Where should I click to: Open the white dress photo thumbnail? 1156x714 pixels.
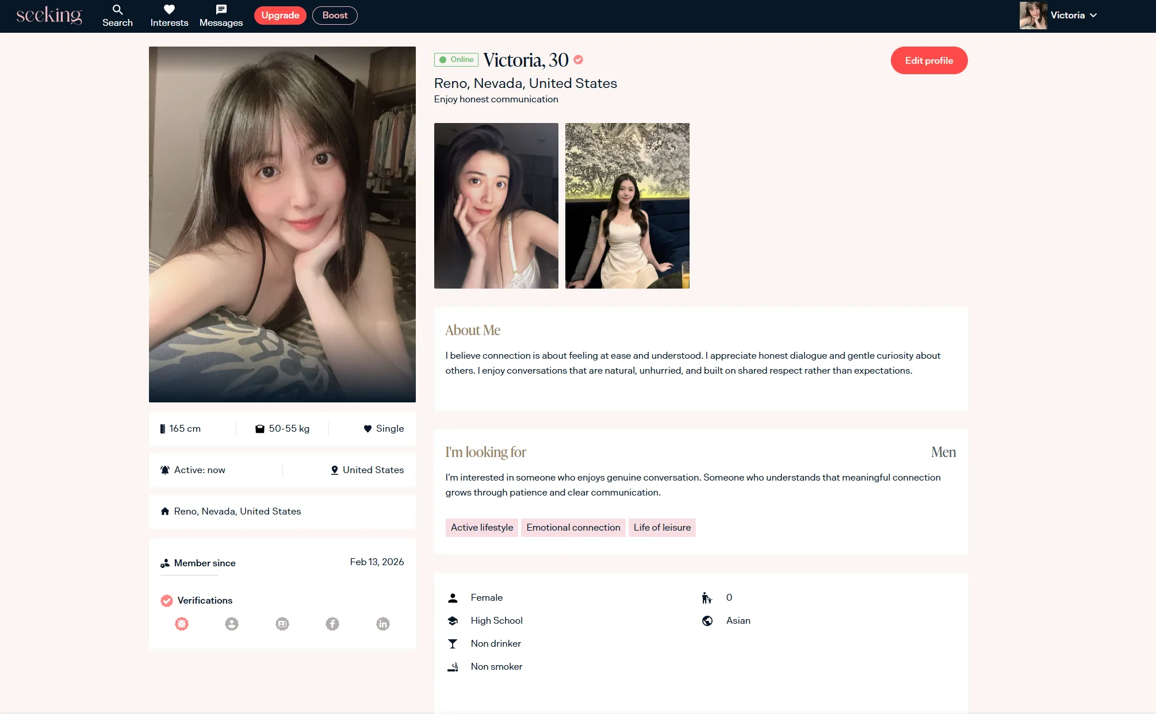(627, 206)
